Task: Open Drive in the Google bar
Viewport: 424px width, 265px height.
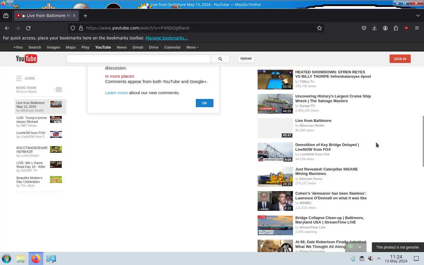Action: click(154, 47)
